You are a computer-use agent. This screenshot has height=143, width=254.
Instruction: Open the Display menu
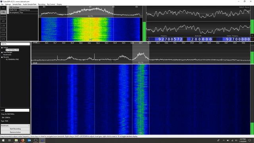pyautogui.click(x=59, y=4)
